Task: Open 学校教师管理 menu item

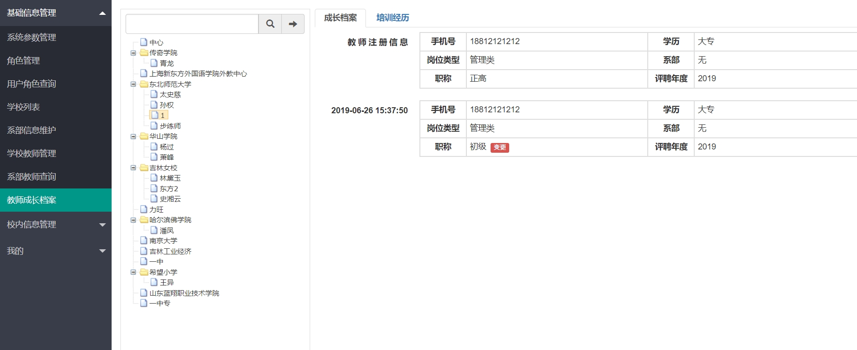Action: 56,154
